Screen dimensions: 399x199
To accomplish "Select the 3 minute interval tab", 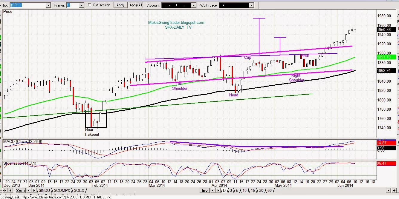I will click(x=231, y=190).
